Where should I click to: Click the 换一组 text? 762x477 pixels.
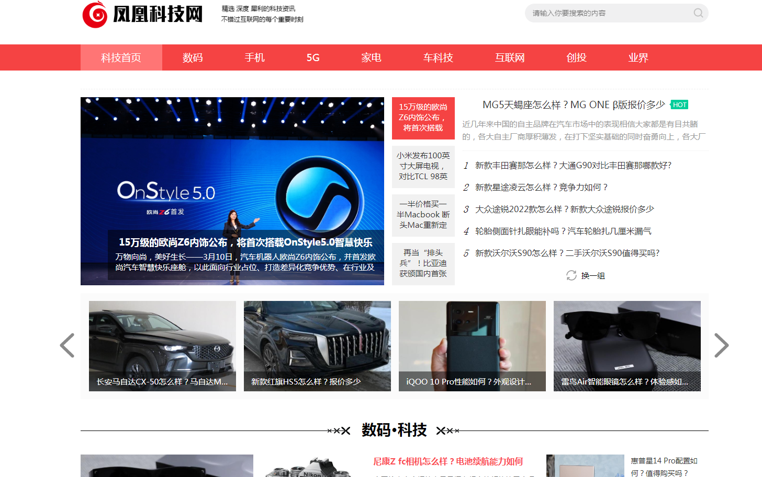click(593, 276)
